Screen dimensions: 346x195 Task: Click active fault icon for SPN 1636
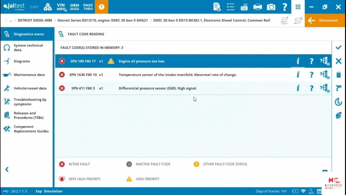click(x=62, y=75)
